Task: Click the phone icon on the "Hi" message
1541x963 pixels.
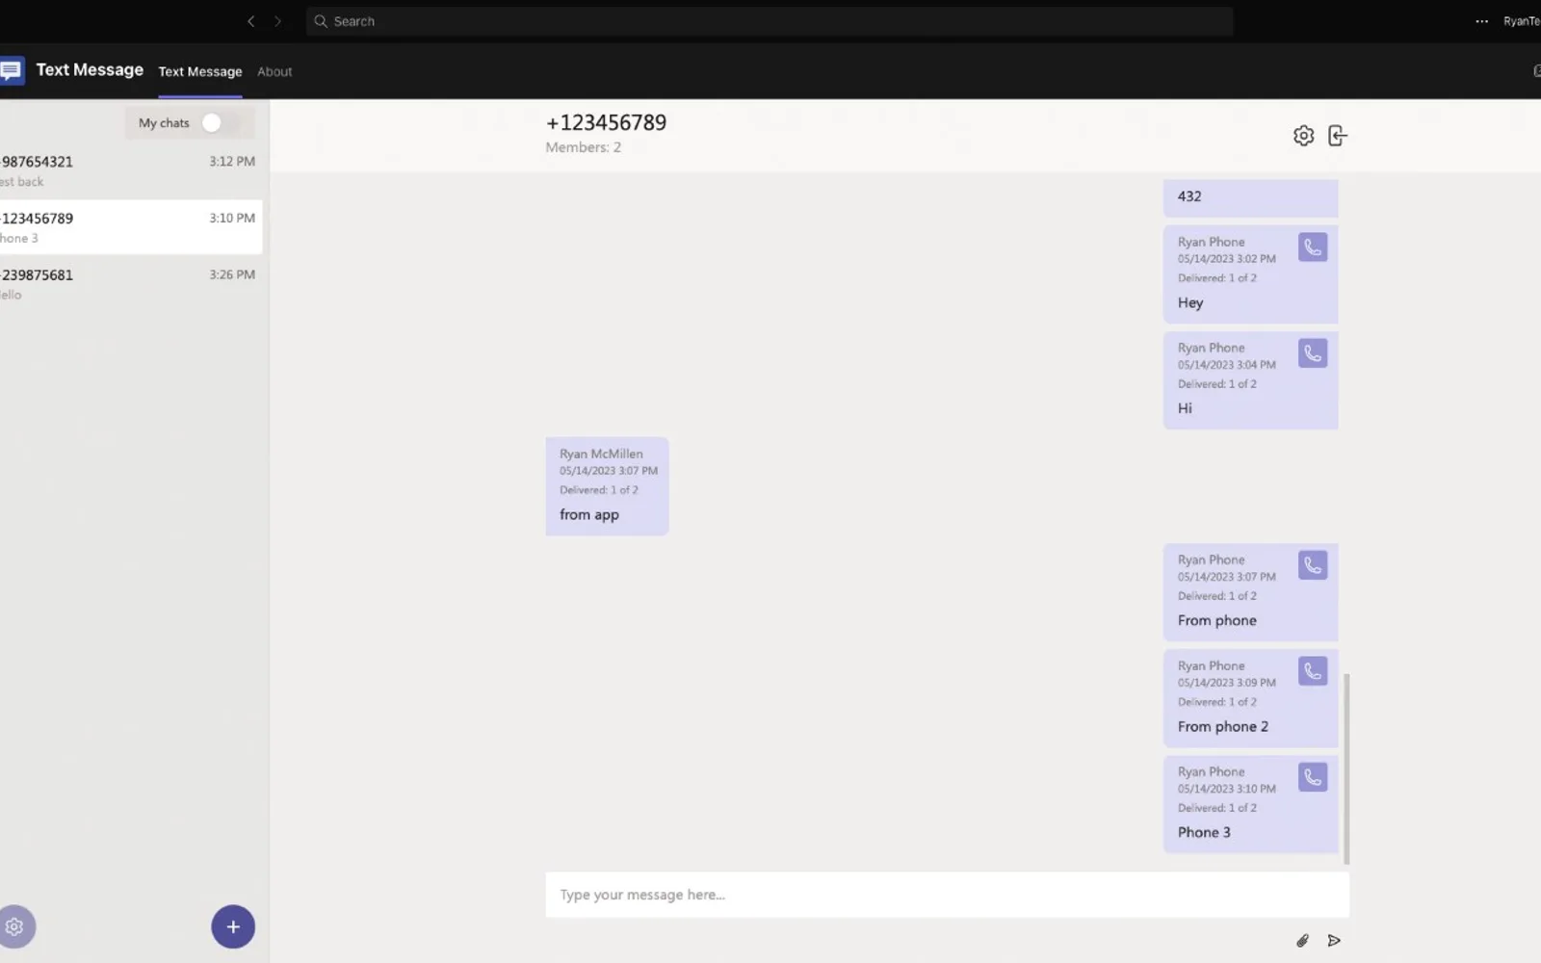Action: [x=1313, y=353]
